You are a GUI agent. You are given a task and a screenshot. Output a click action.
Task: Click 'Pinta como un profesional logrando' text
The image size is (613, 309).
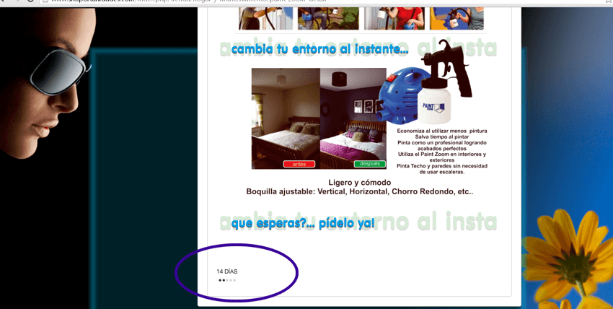point(442,143)
